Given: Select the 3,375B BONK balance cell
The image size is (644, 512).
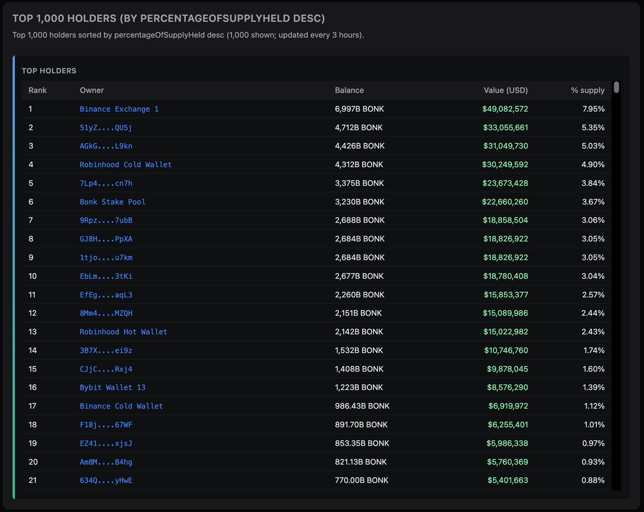Looking at the screenshot, I should (360, 183).
